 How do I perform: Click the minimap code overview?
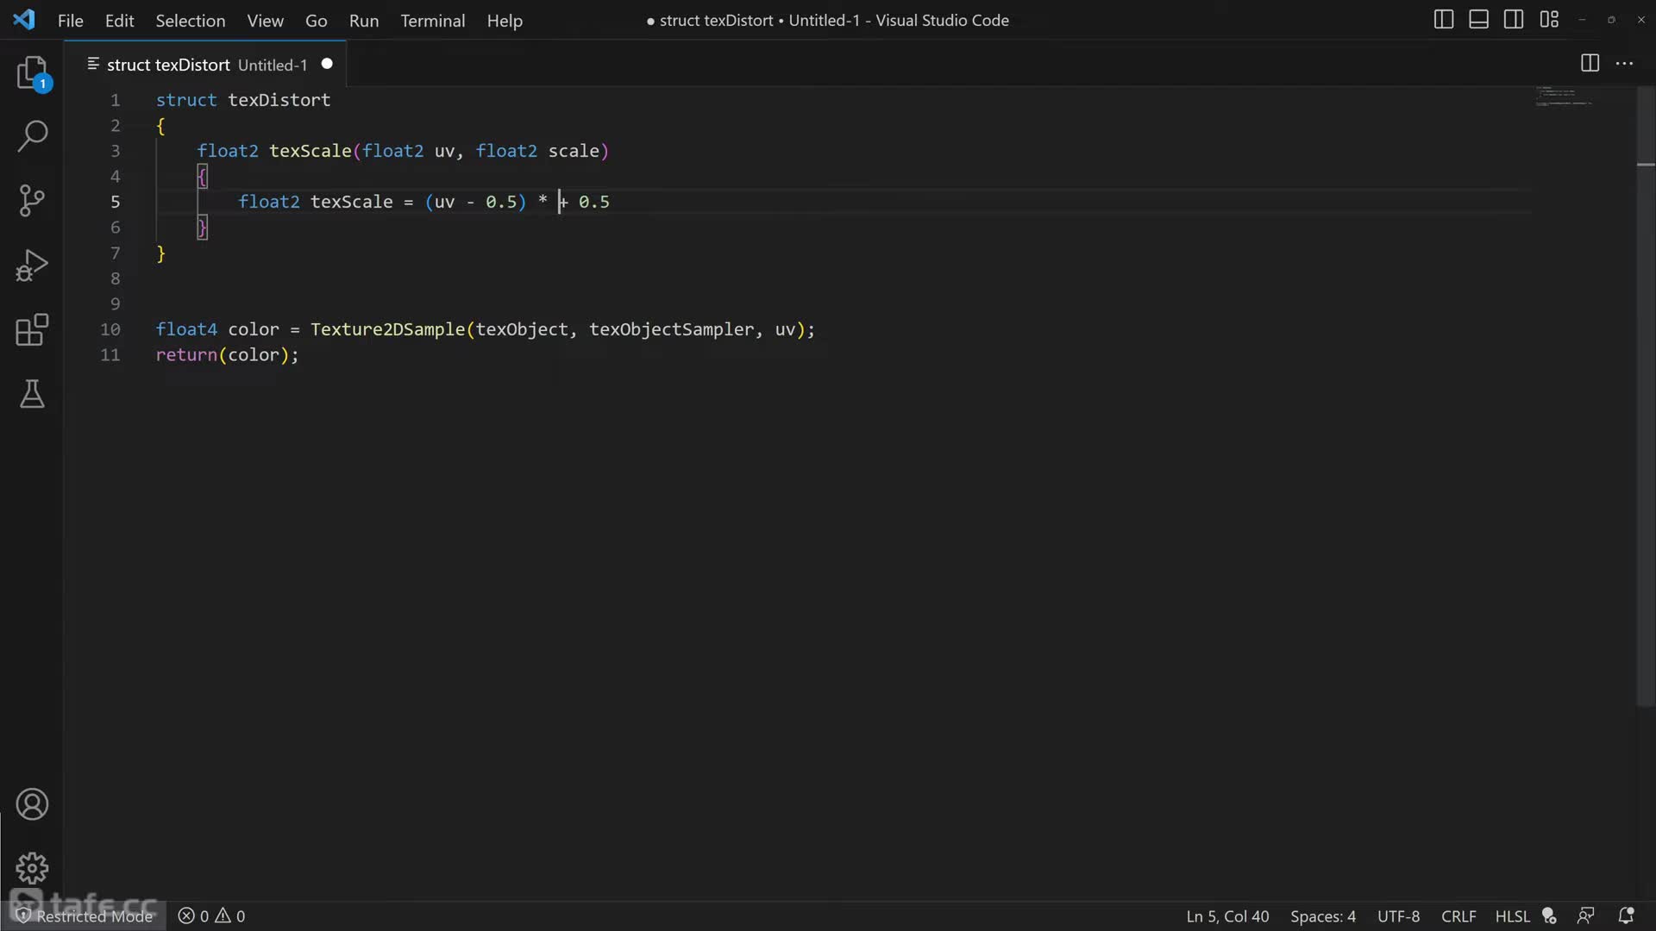point(1563,96)
